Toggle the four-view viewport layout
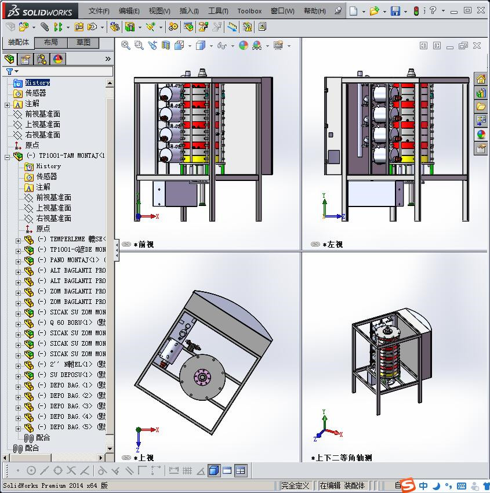The height and width of the screenshot is (493, 490). 241,470
